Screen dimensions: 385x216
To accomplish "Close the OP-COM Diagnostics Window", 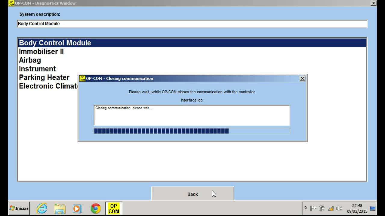I will click(373, 3).
